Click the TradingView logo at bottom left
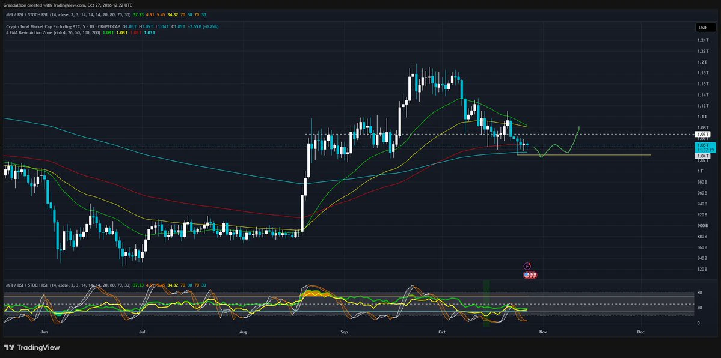Image resolution: width=721 pixels, height=358 pixels. [32, 347]
